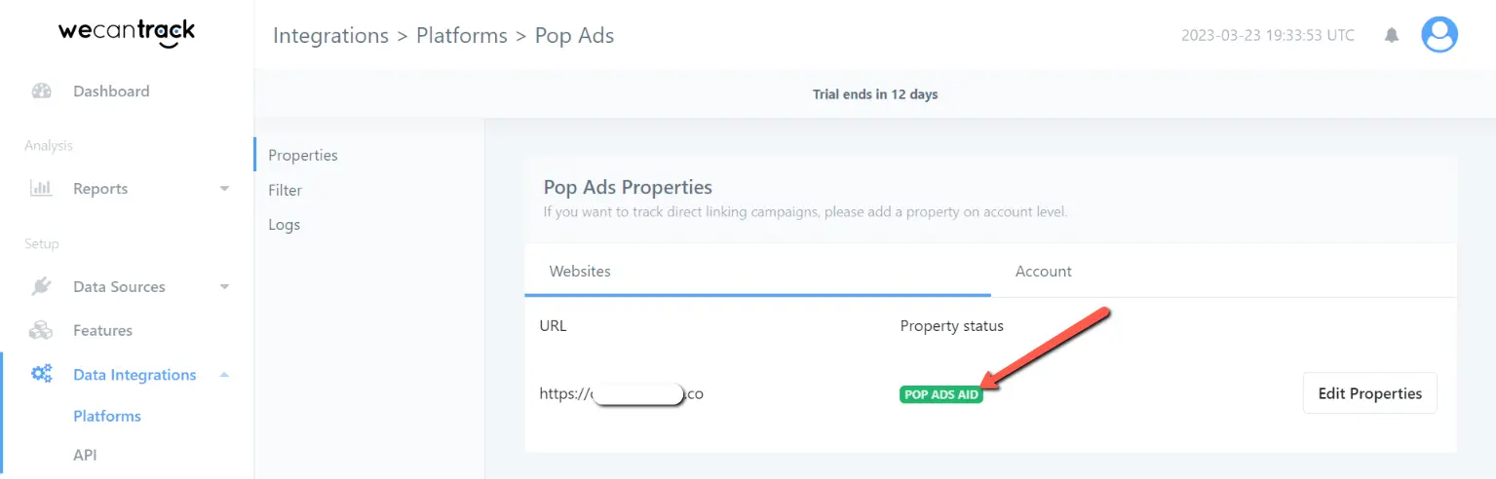1496x479 pixels.
Task: Open the API sidebar link
Action: (x=85, y=455)
